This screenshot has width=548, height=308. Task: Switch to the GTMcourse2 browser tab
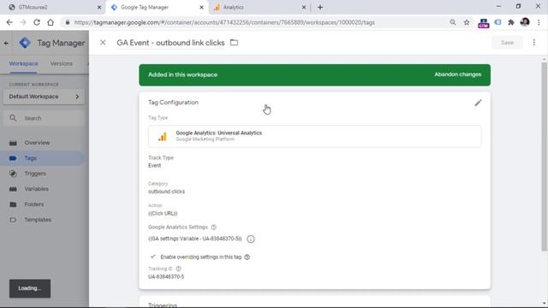(x=52, y=8)
